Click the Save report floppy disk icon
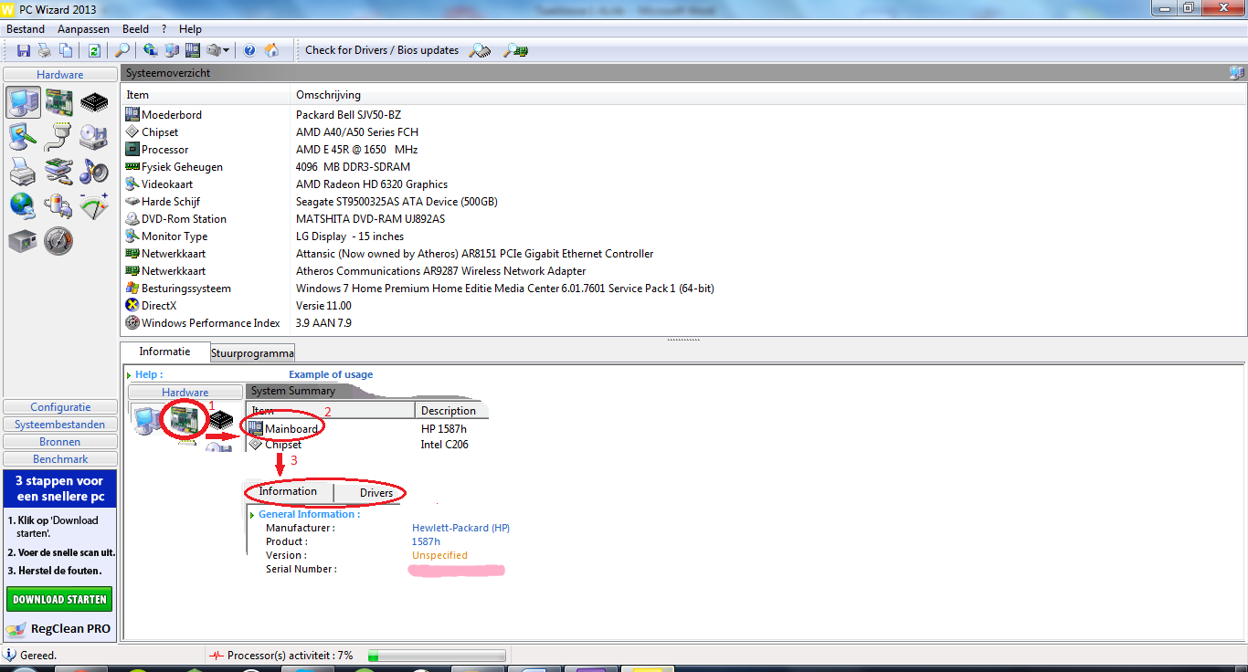The image size is (1248, 672). 24,50
